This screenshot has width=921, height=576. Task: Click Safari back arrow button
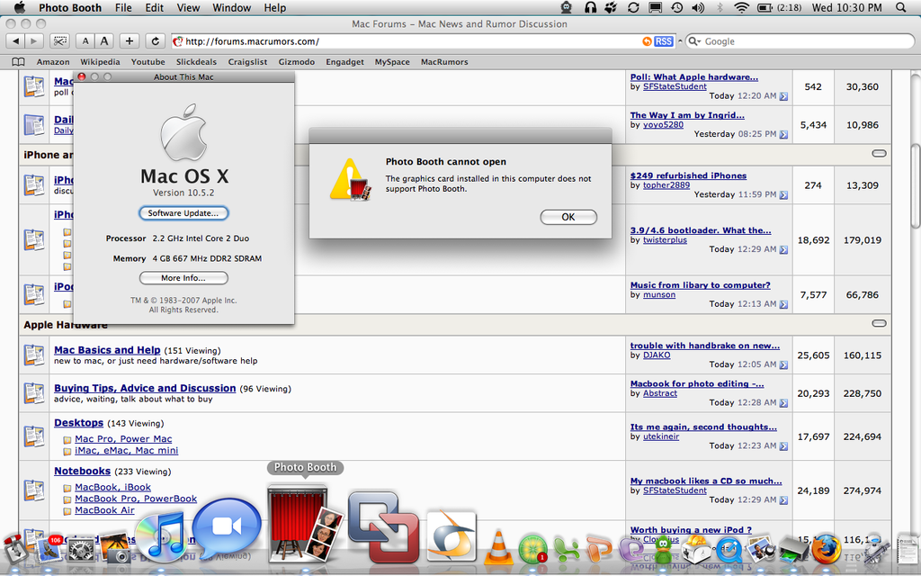[16, 41]
